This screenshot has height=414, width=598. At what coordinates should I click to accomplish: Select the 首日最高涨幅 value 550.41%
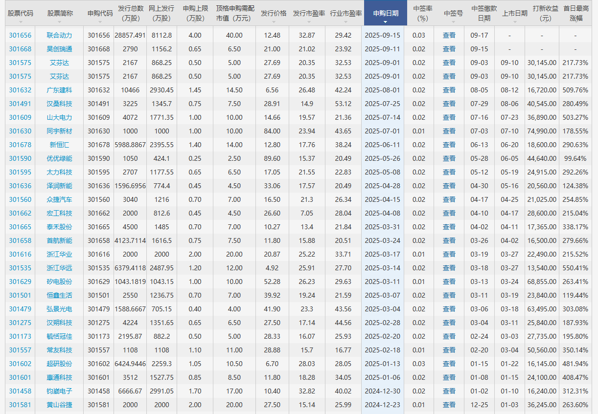click(x=576, y=268)
